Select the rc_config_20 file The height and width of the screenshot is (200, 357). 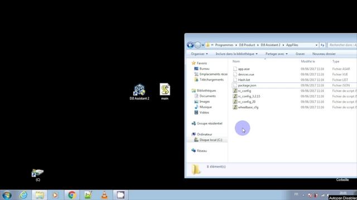coord(247,102)
